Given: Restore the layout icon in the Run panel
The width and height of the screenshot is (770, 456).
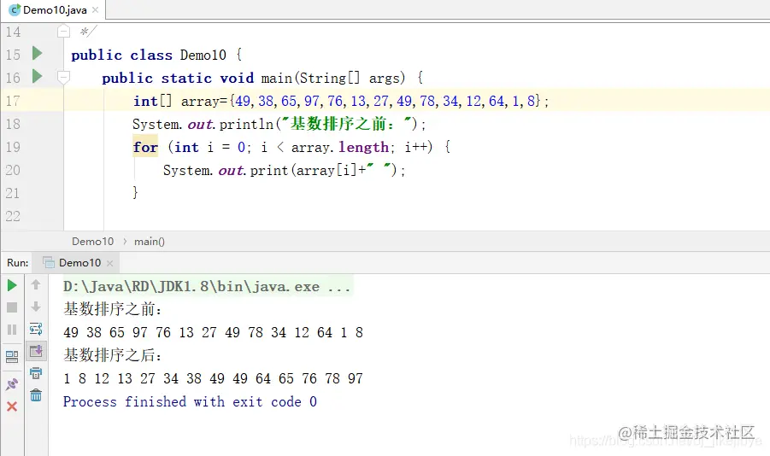Looking at the screenshot, I should click(12, 357).
